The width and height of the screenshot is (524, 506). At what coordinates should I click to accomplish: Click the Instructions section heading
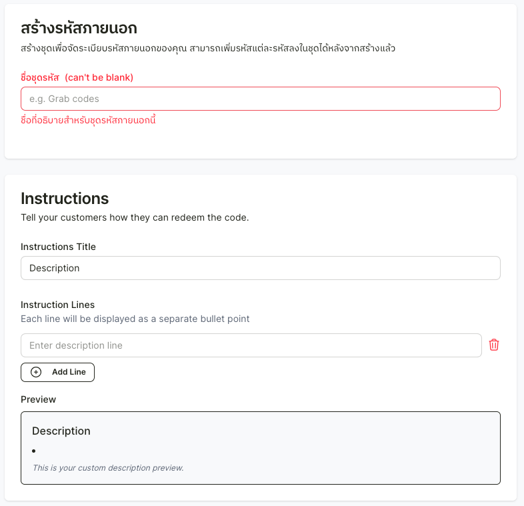65,199
